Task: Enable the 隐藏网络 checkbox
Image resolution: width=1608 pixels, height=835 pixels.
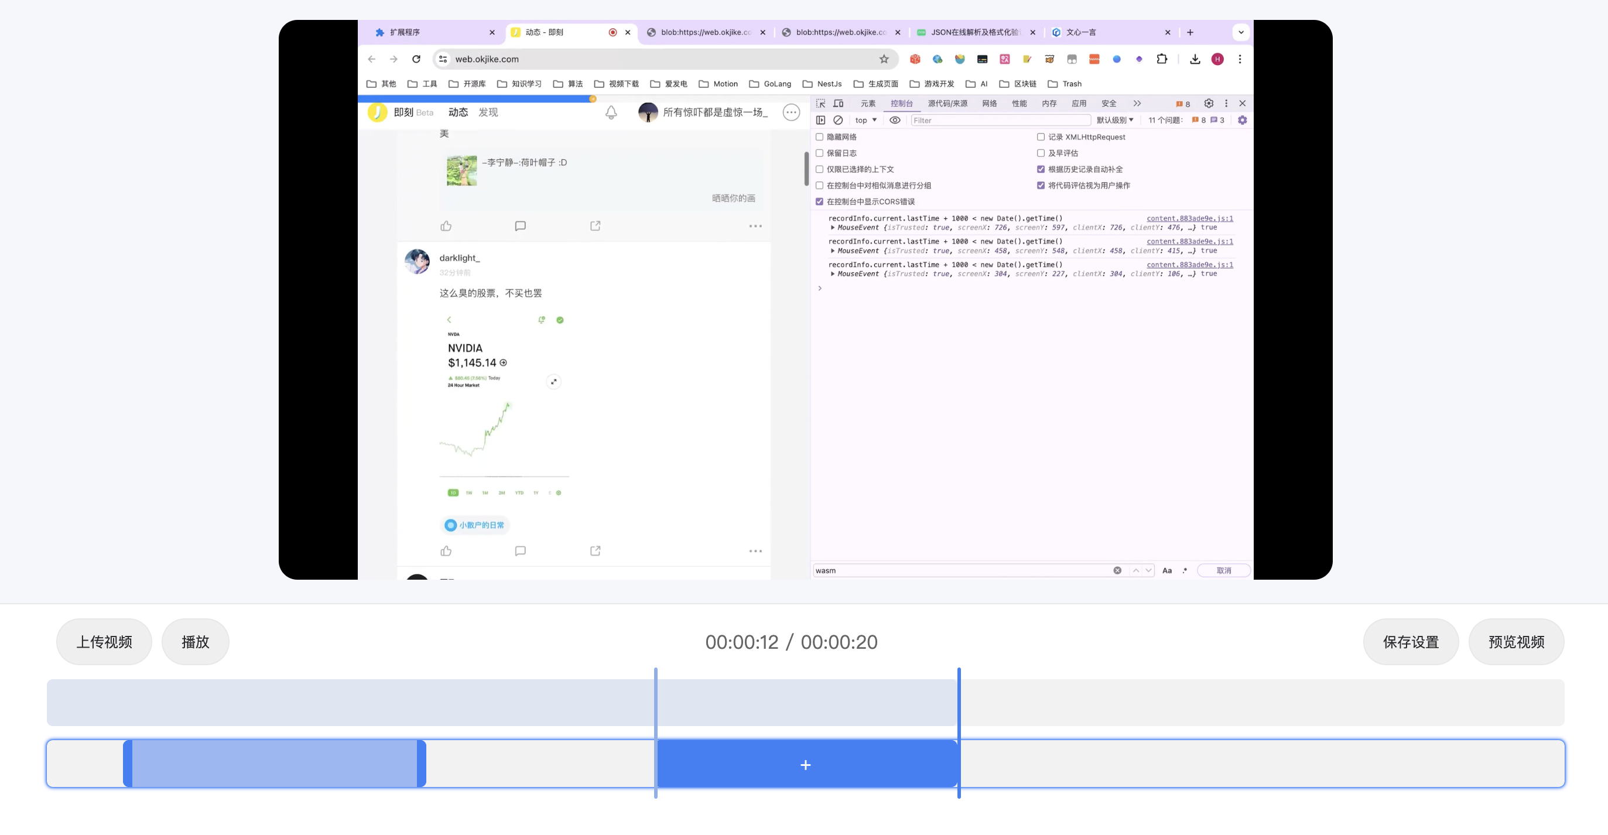Action: click(820, 136)
